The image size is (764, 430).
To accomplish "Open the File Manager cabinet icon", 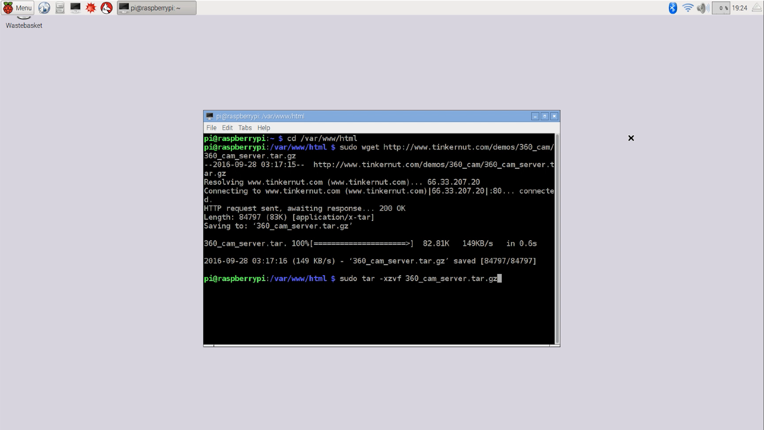I will [x=60, y=8].
